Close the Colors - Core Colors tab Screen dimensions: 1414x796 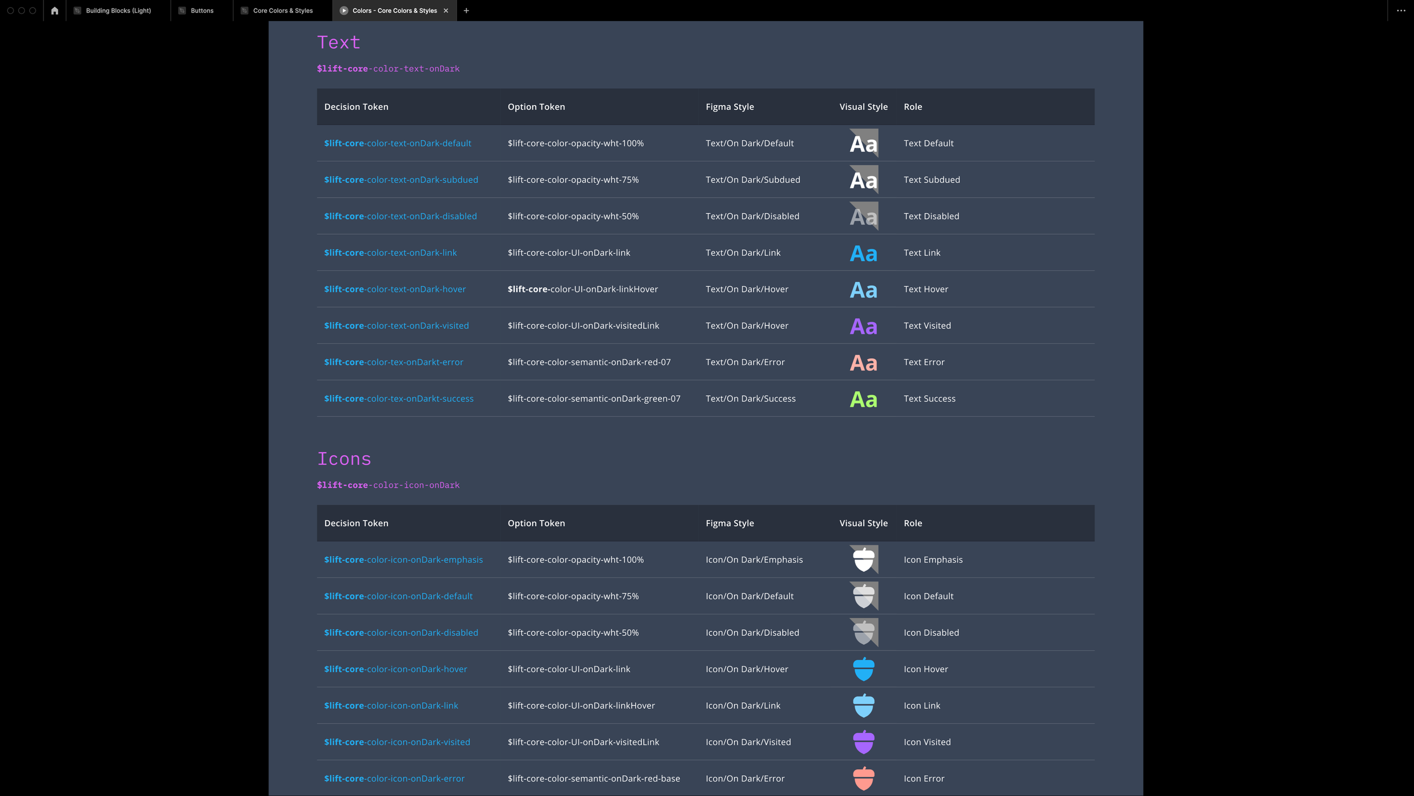[x=446, y=11]
